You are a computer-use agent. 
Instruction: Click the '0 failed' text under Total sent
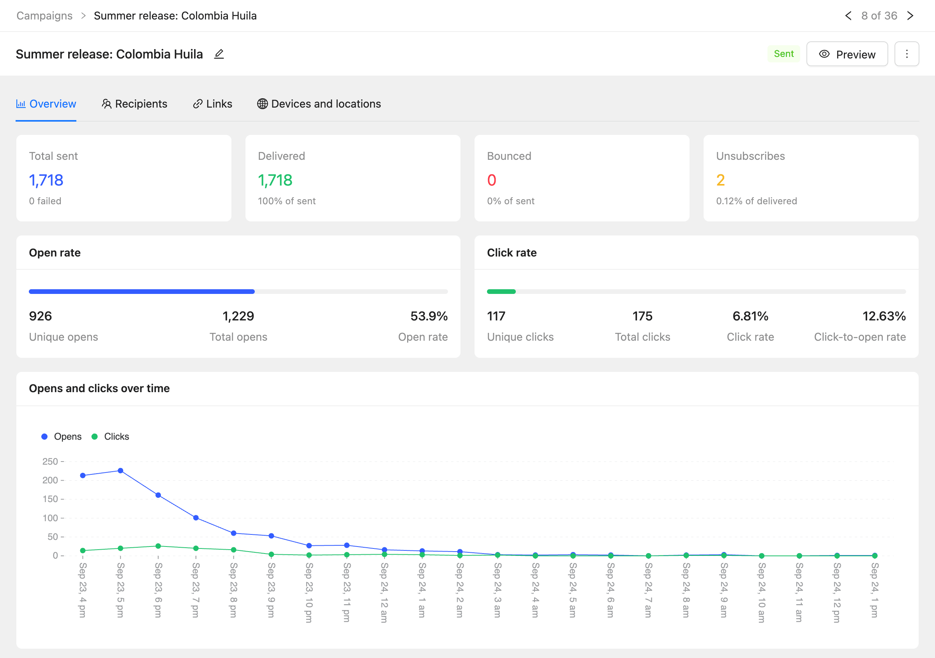click(x=45, y=201)
